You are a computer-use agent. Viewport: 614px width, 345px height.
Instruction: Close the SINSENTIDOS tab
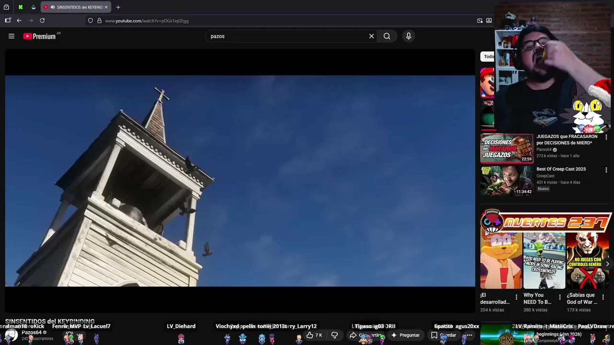click(x=106, y=7)
